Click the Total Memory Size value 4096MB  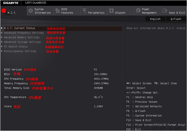pyautogui.click(x=98, y=88)
